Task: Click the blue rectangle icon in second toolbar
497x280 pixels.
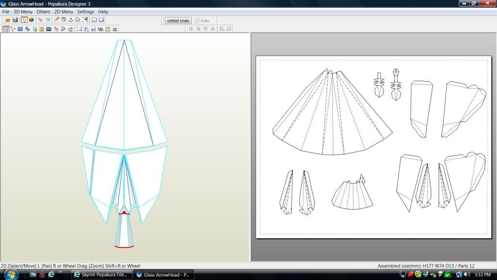Action: point(20,29)
